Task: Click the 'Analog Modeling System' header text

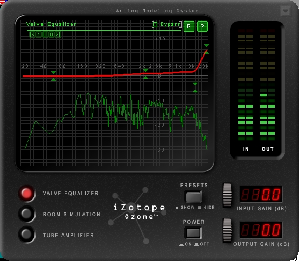Action: tap(157, 11)
